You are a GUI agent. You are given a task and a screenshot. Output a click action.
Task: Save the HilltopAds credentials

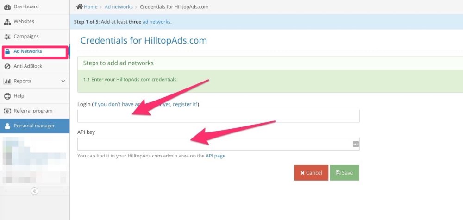[344, 173]
